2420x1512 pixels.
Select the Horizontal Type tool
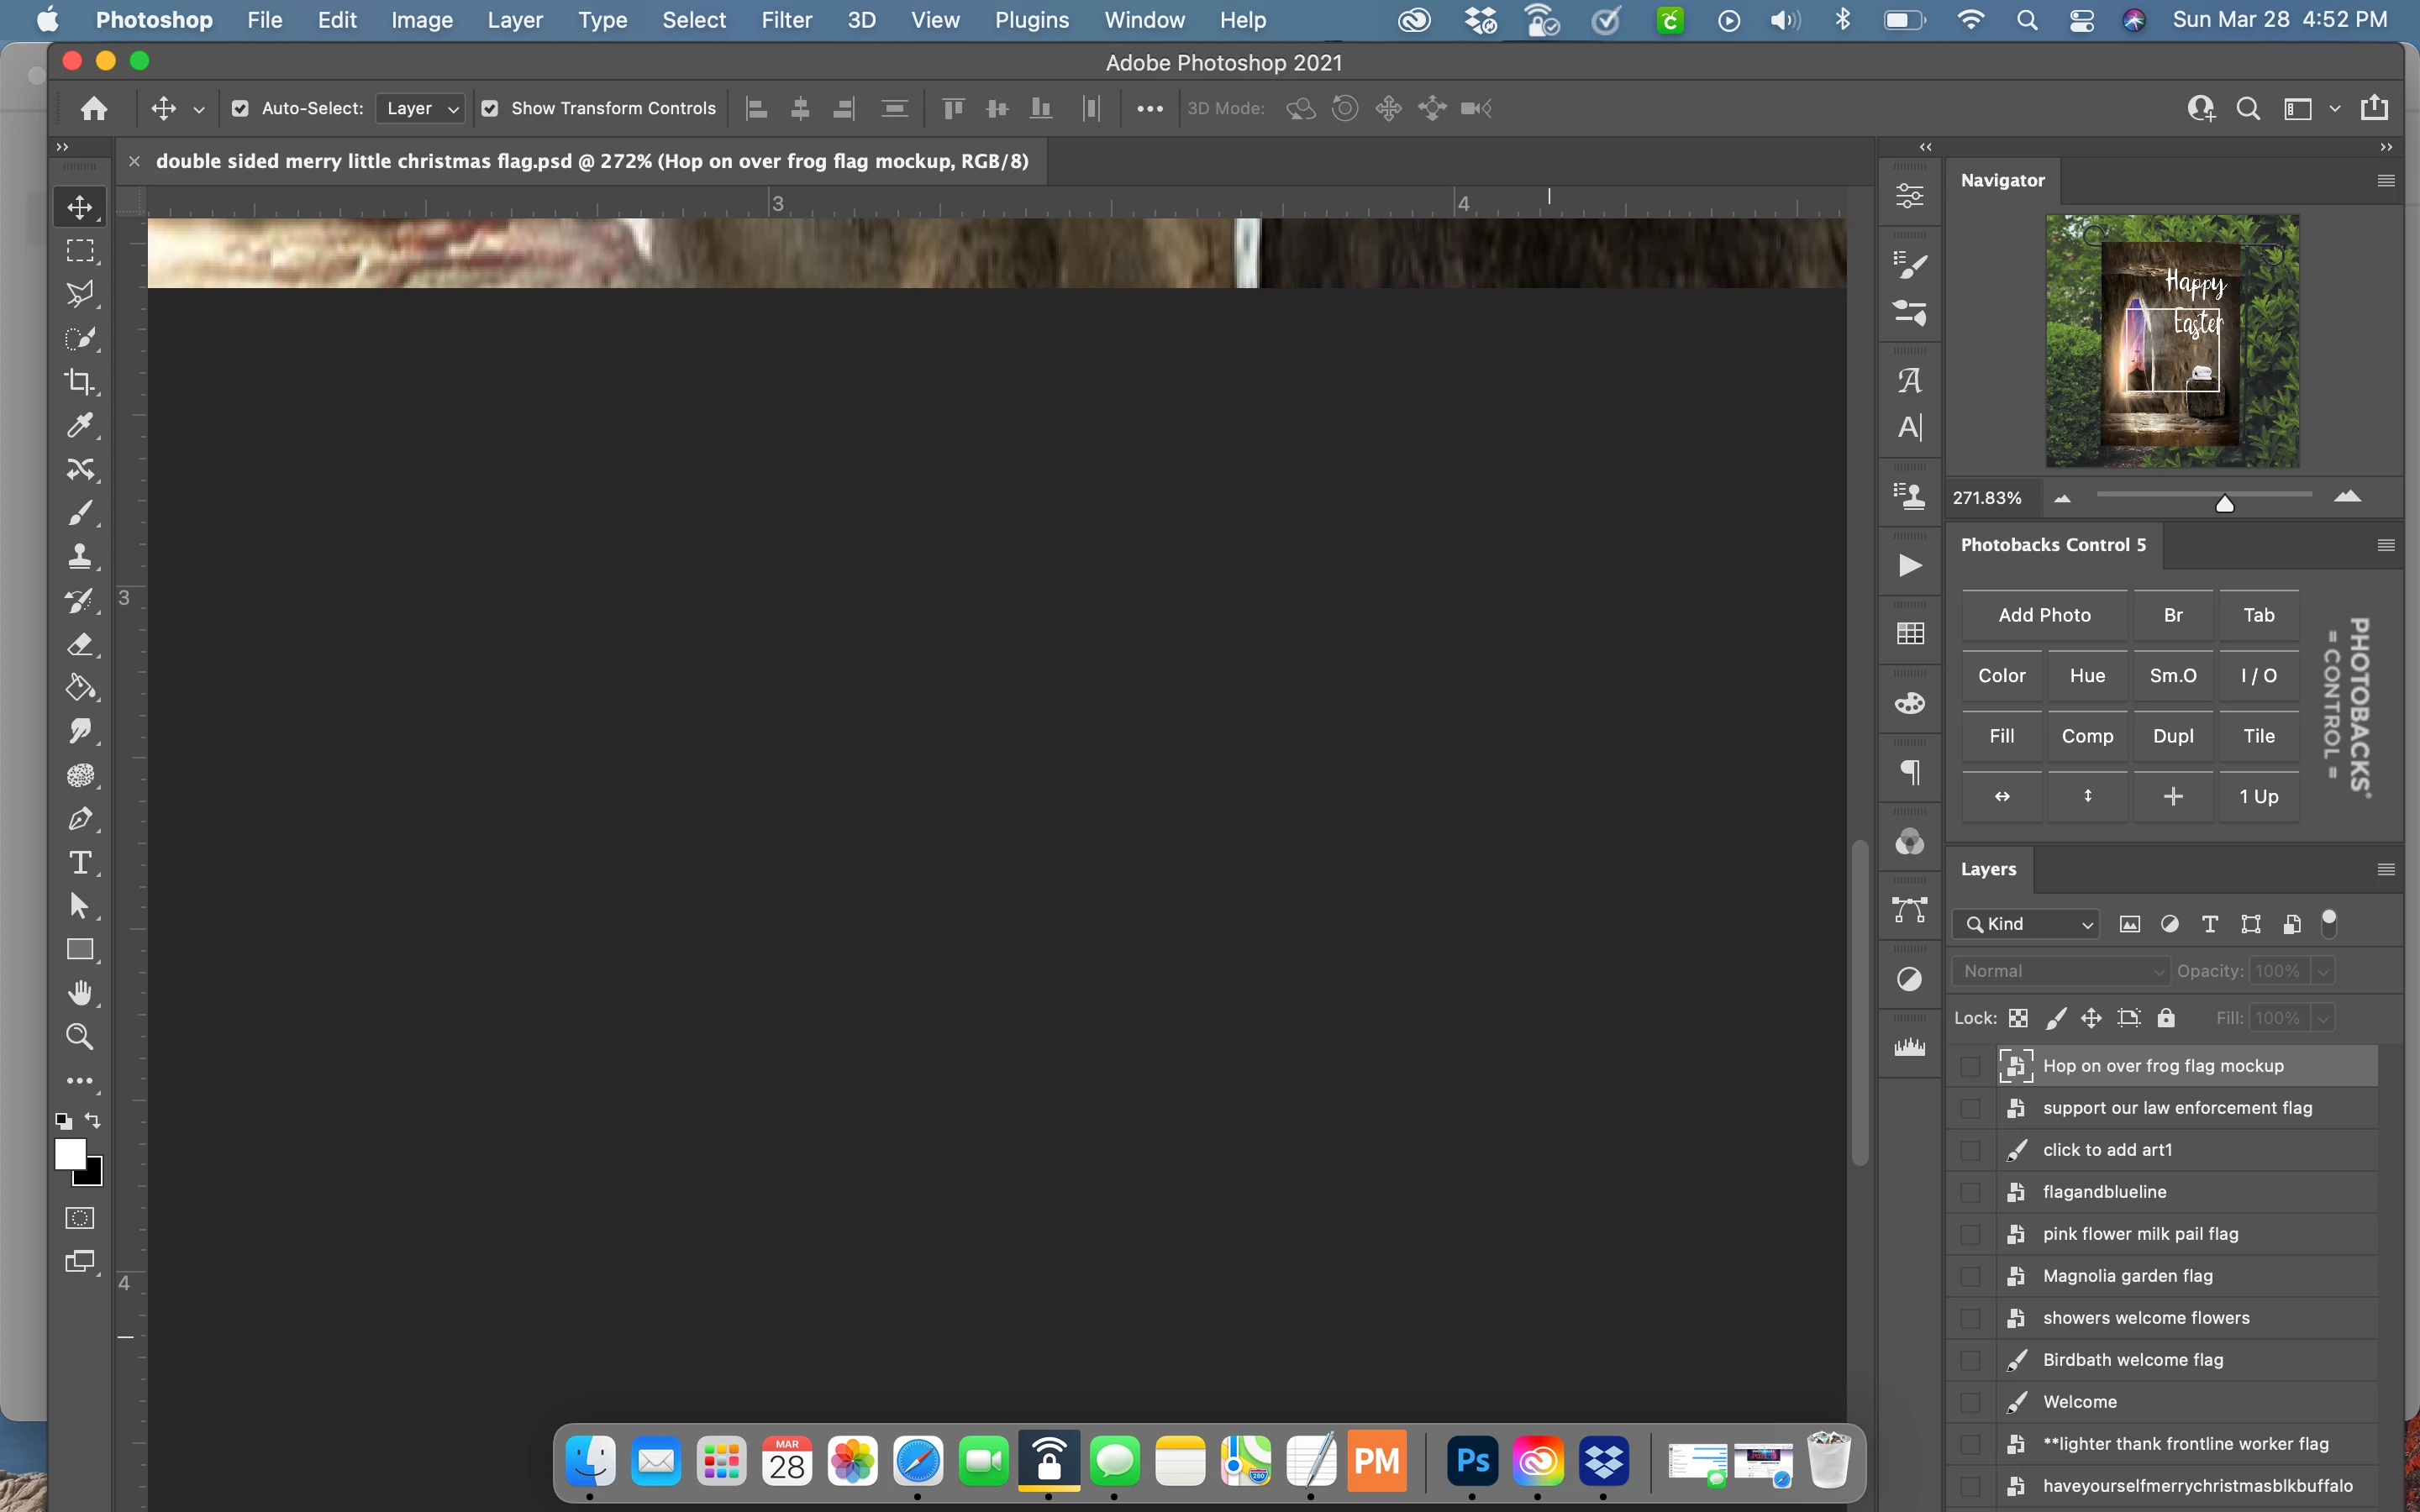click(80, 863)
